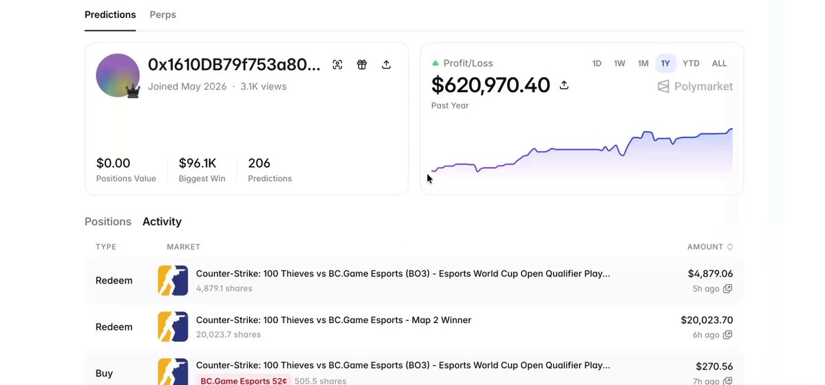Select the 1Y chart range

click(665, 64)
